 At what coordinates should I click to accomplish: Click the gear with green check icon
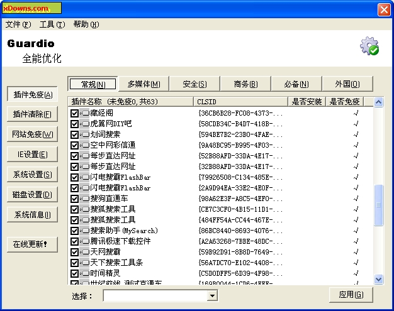(369, 46)
